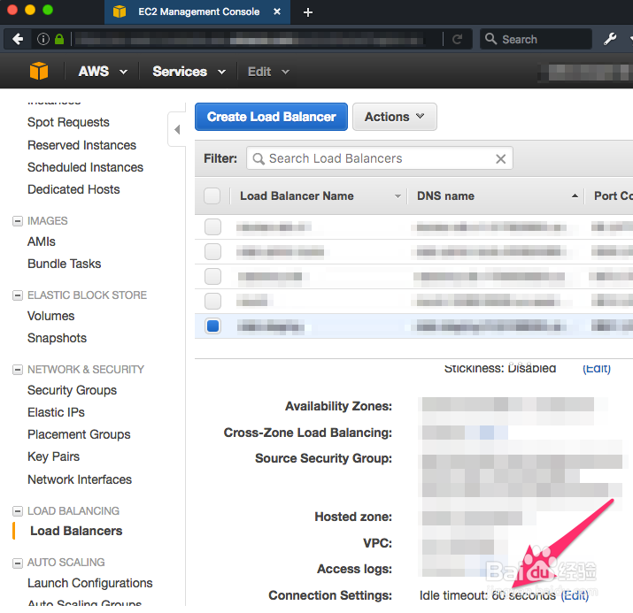633x613 pixels.
Task: Click the Load Balancer Name column header
Action: (297, 196)
